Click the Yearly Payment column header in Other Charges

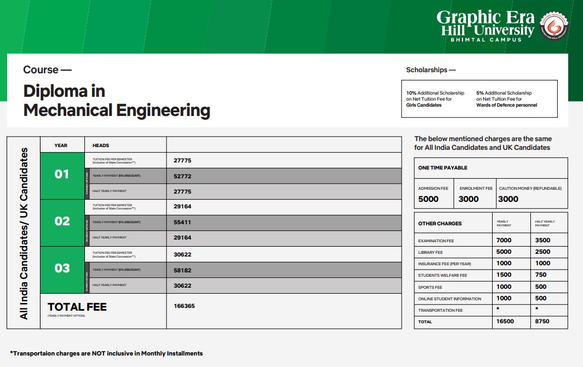pos(504,223)
